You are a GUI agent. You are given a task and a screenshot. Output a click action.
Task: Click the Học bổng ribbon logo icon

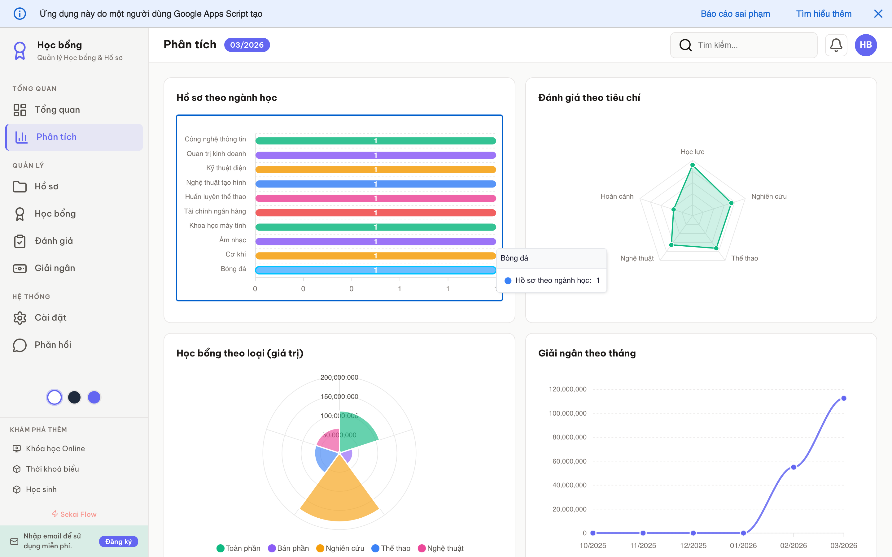click(20, 50)
